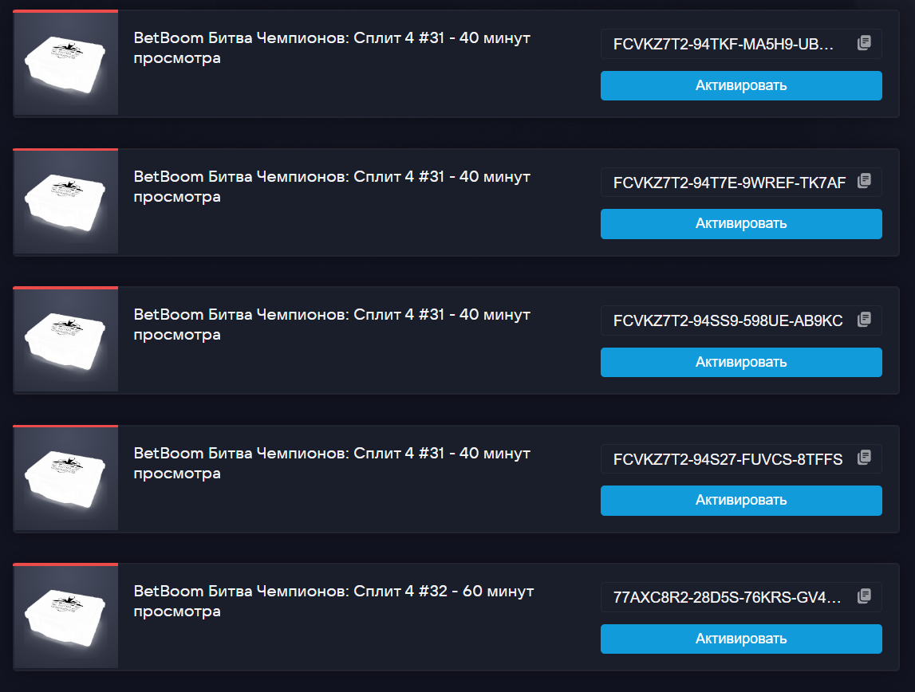The width and height of the screenshot is (915, 692).
Task: Activate the first #31 40-minute reward
Action: [x=741, y=85]
